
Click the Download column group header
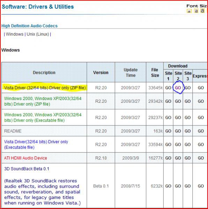click(x=178, y=66)
